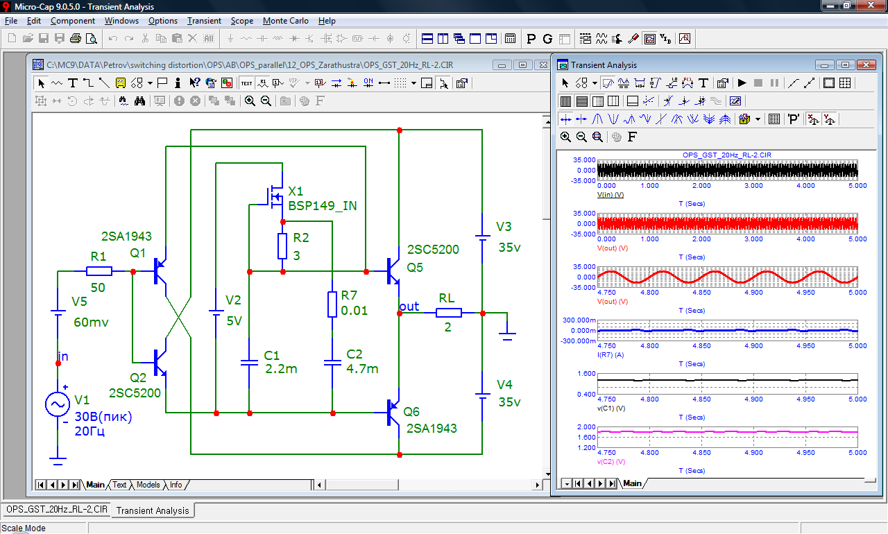The height and width of the screenshot is (534, 888).
Task: Click the v(C2) (V) plot label
Action: click(611, 461)
